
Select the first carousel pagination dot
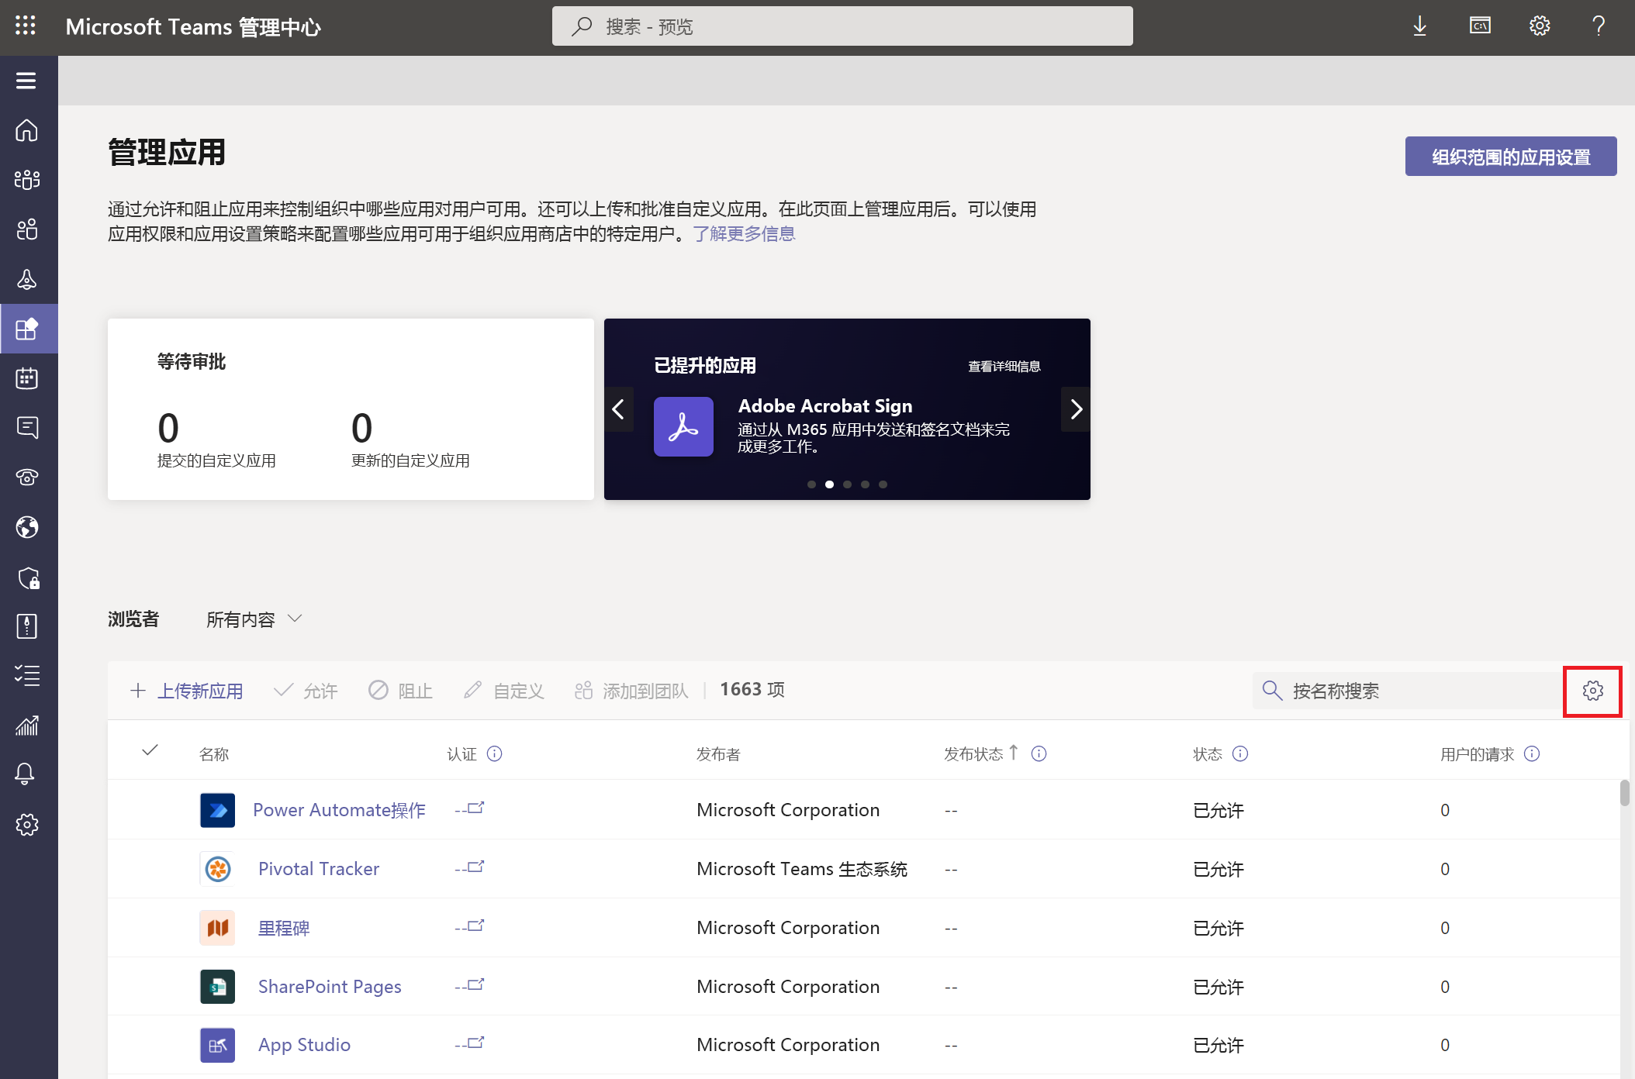[x=811, y=484]
